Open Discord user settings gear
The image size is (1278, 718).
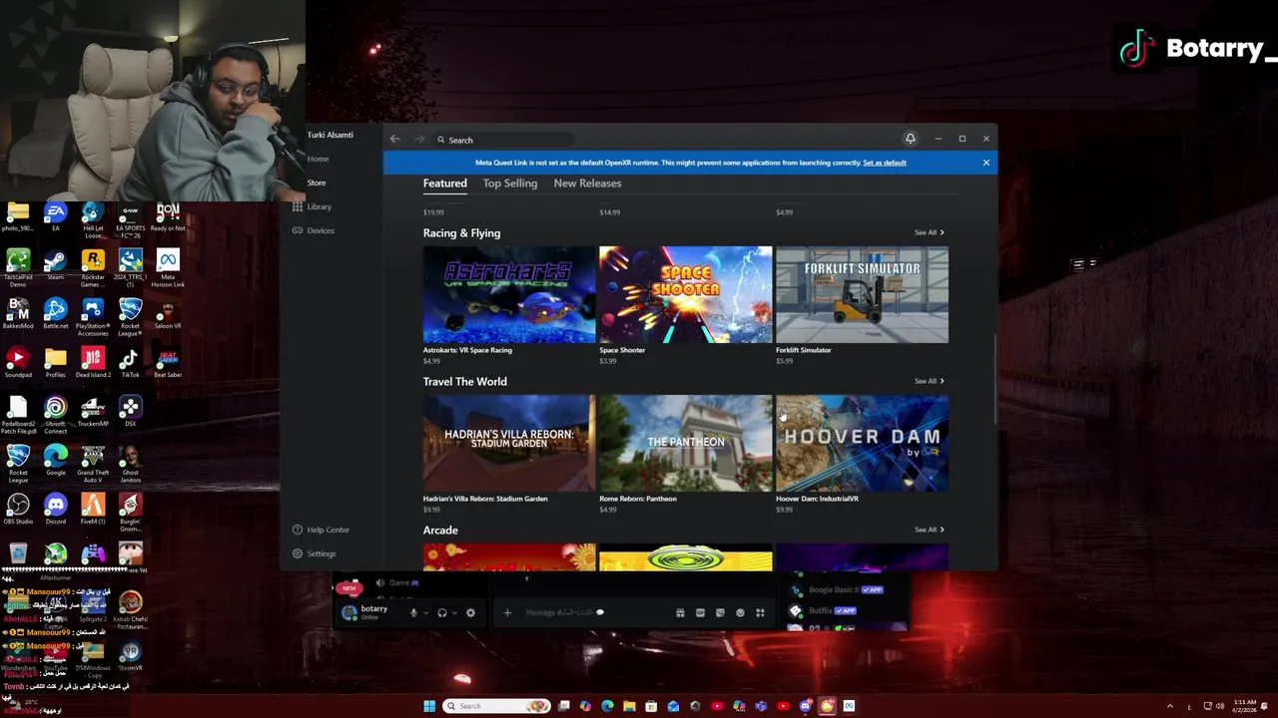(x=470, y=612)
